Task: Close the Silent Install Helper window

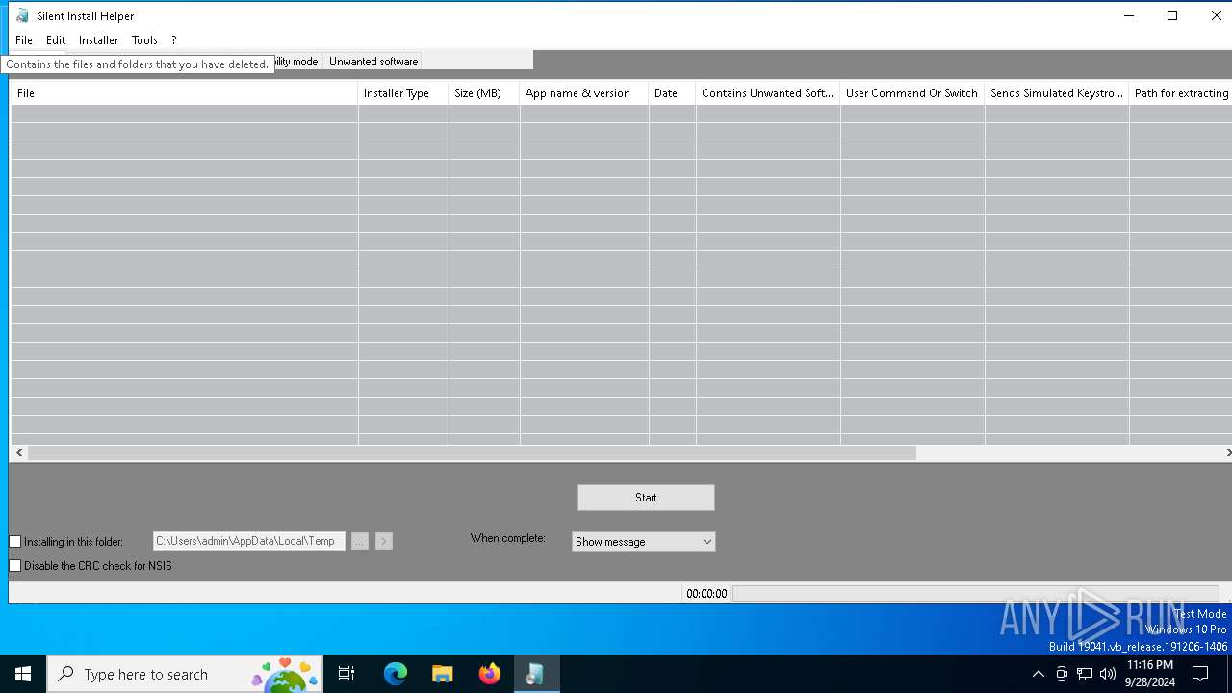Action: tap(1216, 15)
